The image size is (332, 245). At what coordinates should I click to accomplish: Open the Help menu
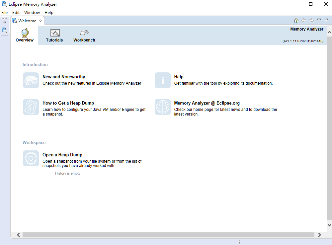pos(49,13)
